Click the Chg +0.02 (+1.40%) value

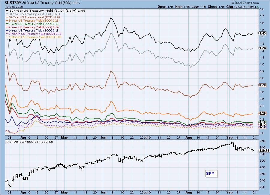coord(241,7)
